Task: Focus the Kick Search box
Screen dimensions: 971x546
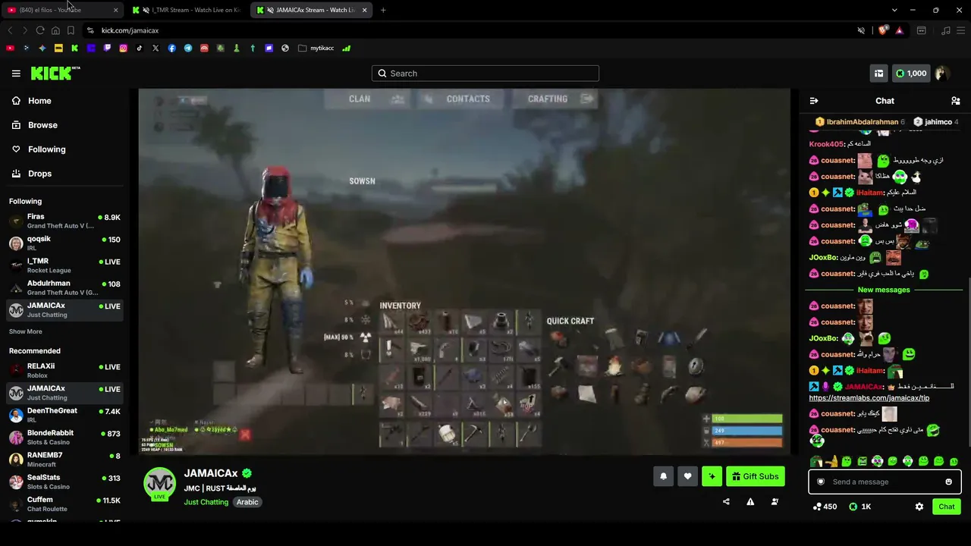Action: [x=485, y=74]
